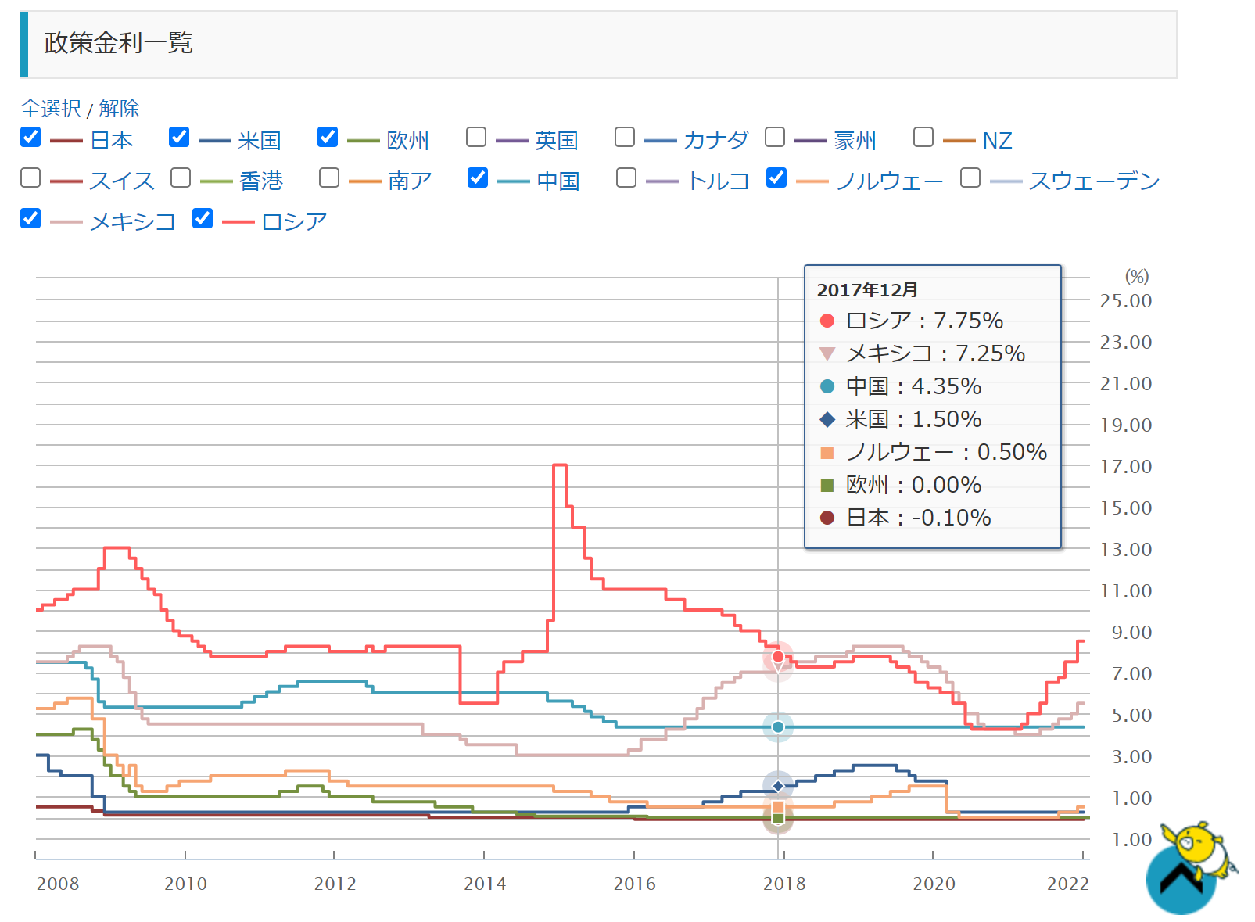Click the 2022 x-axis label
The image size is (1255, 922).
(x=1068, y=884)
